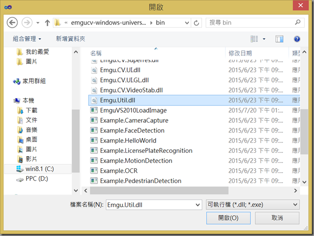Click the file list vertical scrollbar thumb
The height and width of the screenshot is (236, 314).
pyautogui.click(x=304, y=132)
